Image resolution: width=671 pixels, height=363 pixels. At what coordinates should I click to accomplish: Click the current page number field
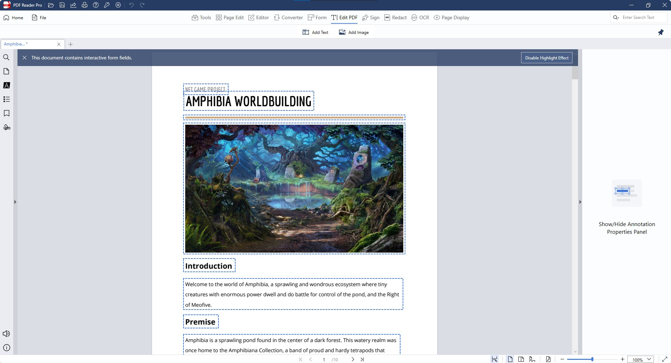click(324, 360)
